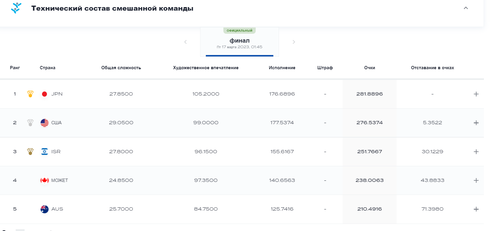Expand ISR row details with plus
This screenshot has width=491, height=231.
click(476, 152)
